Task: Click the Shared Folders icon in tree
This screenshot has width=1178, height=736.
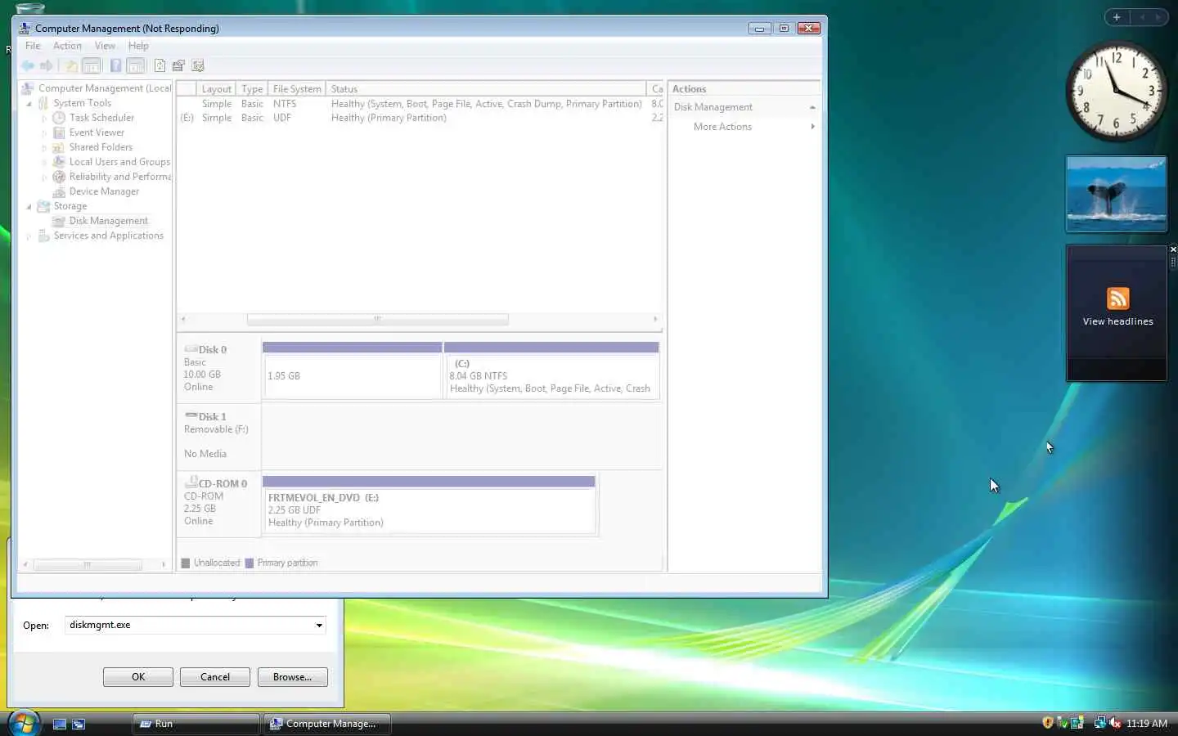Action: click(x=59, y=147)
